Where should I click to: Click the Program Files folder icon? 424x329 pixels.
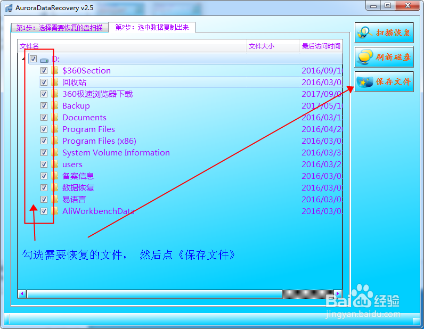(55, 129)
